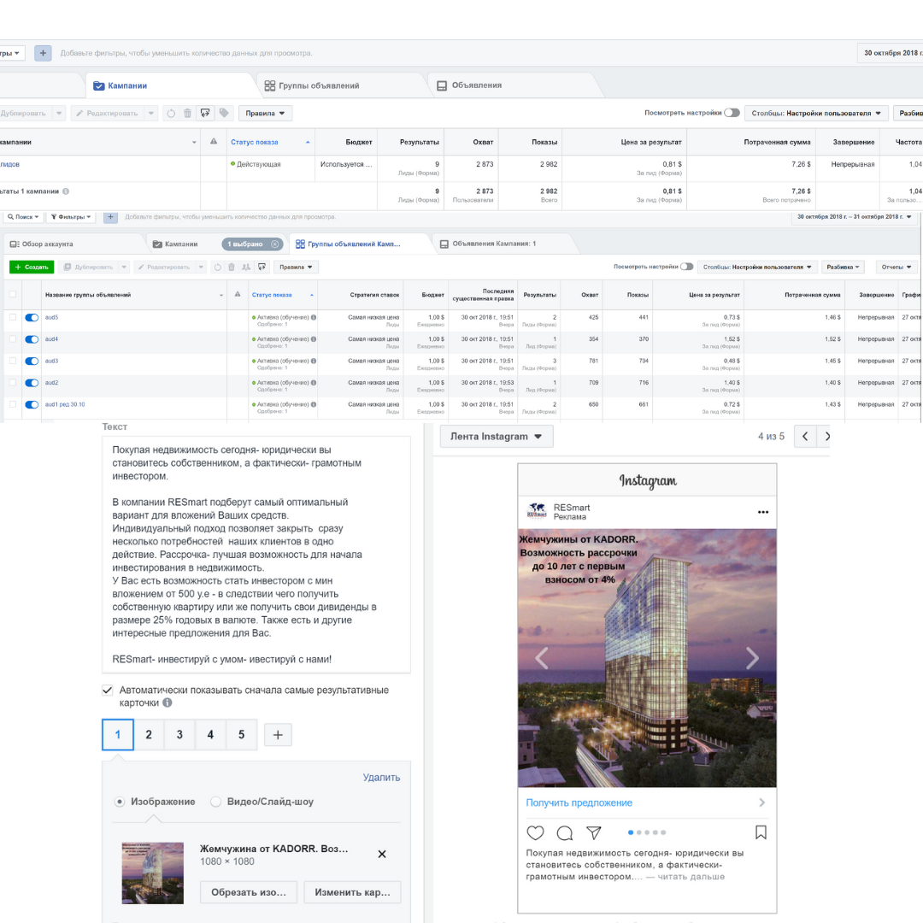
Task: Open the 'Отчеты' dropdown
Action: click(x=897, y=267)
